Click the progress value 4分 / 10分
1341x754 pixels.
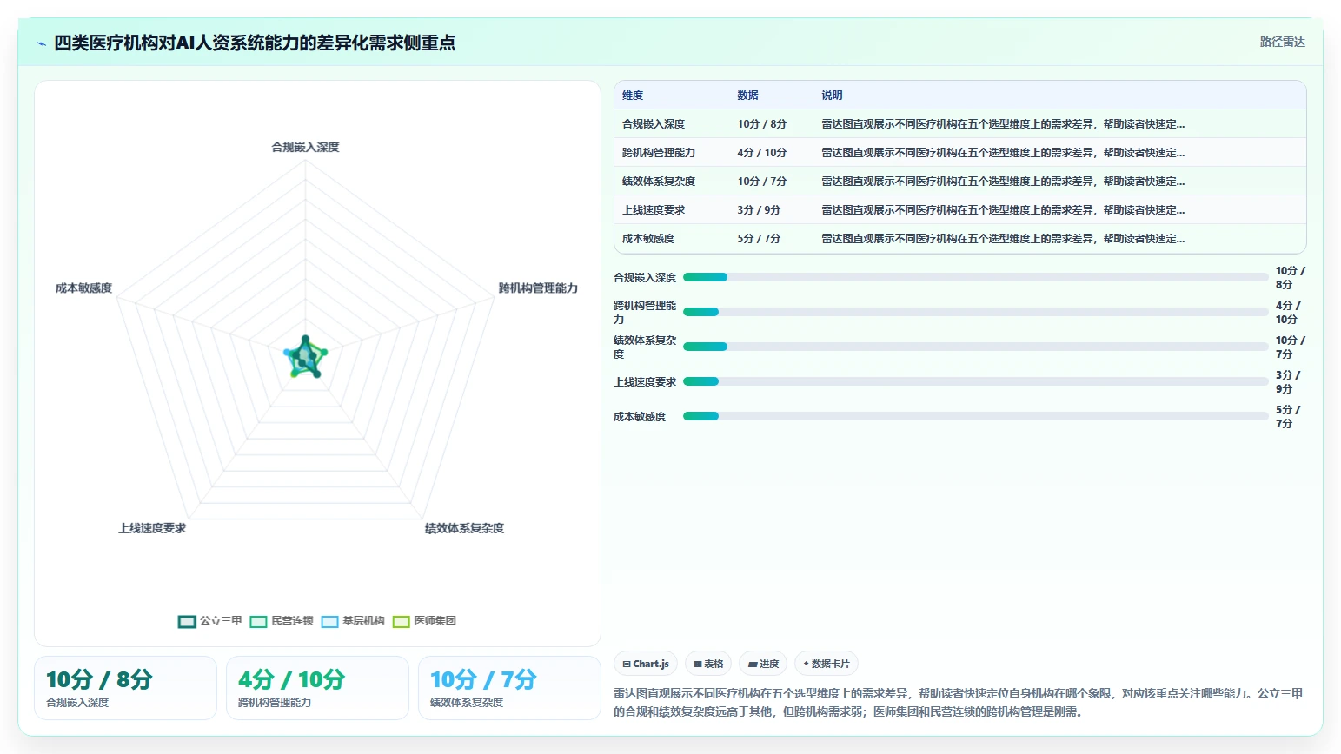tap(1288, 312)
